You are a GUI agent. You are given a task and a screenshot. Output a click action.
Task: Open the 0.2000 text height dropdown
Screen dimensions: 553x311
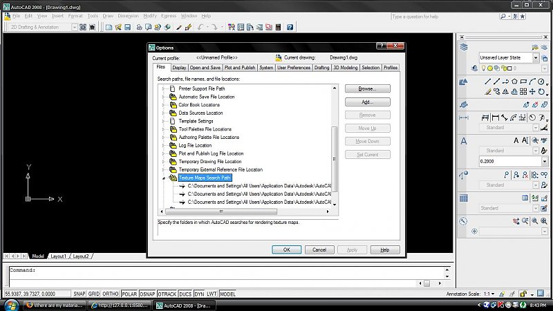click(544, 162)
